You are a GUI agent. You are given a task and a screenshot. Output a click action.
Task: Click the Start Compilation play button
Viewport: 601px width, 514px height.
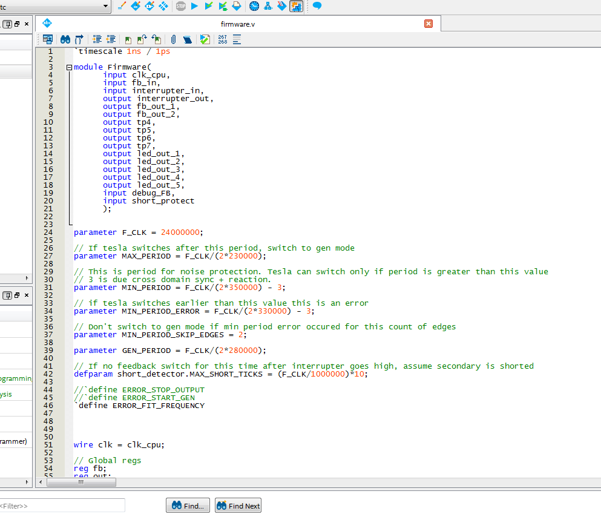[x=194, y=6]
